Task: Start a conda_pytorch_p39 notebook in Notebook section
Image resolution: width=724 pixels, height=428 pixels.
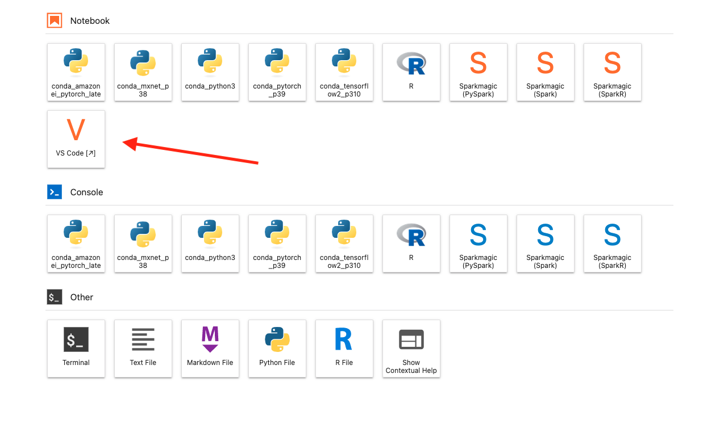Action: pyautogui.click(x=277, y=72)
